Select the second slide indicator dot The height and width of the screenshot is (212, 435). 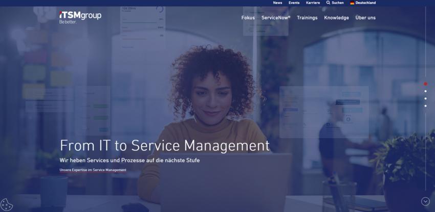[426, 91]
